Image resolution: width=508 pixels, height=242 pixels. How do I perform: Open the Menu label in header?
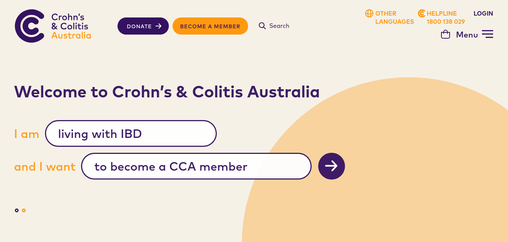[467, 35]
